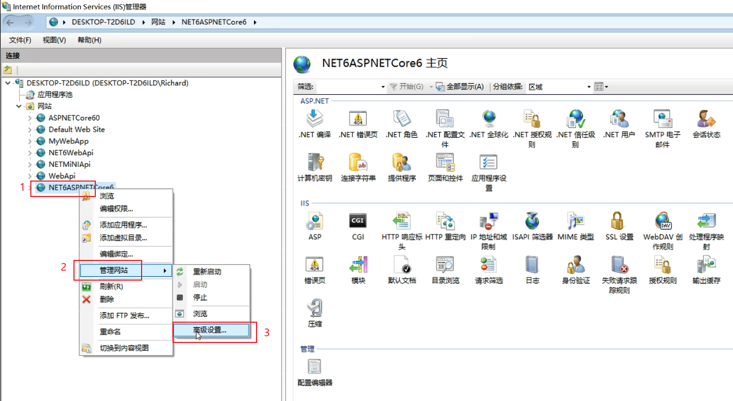Viewport: 733px width, 401px height.
Task: Collapse the DESKTOP-T2D6ILD server node
Action: 7,83
